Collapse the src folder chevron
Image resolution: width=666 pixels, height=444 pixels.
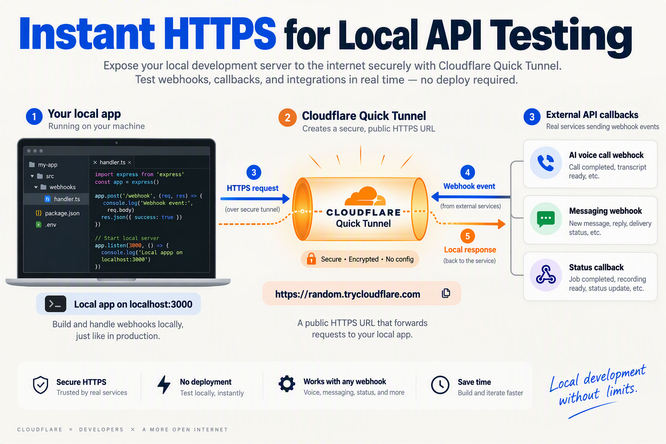pos(32,176)
